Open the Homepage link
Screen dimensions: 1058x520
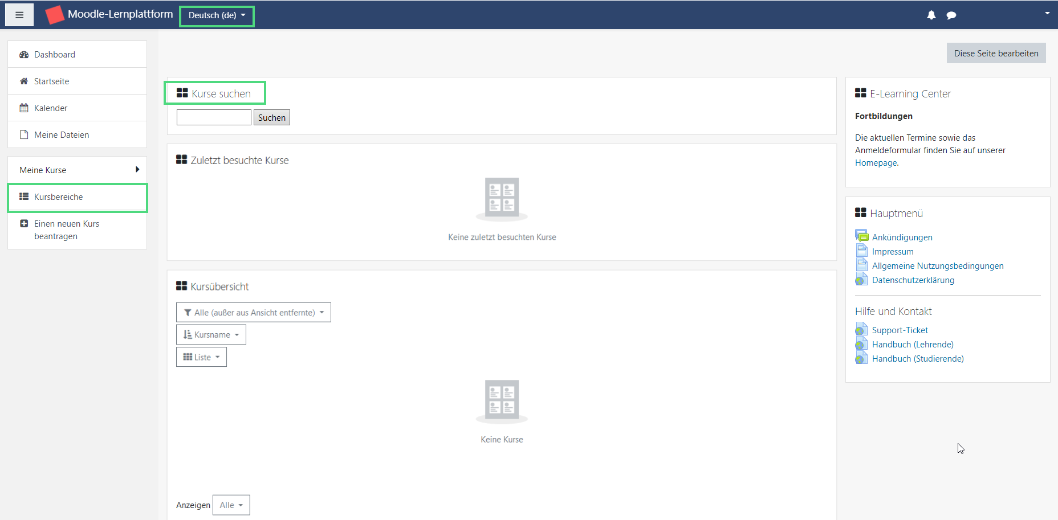pyautogui.click(x=876, y=163)
